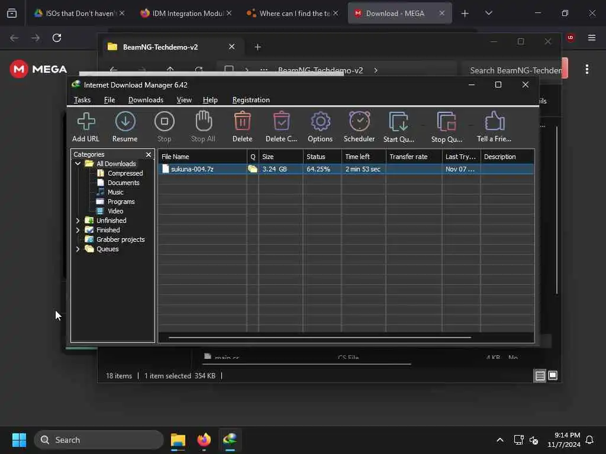Open the MEGA three-dot options menu
Screen dimensions: 606x454
coord(586,70)
